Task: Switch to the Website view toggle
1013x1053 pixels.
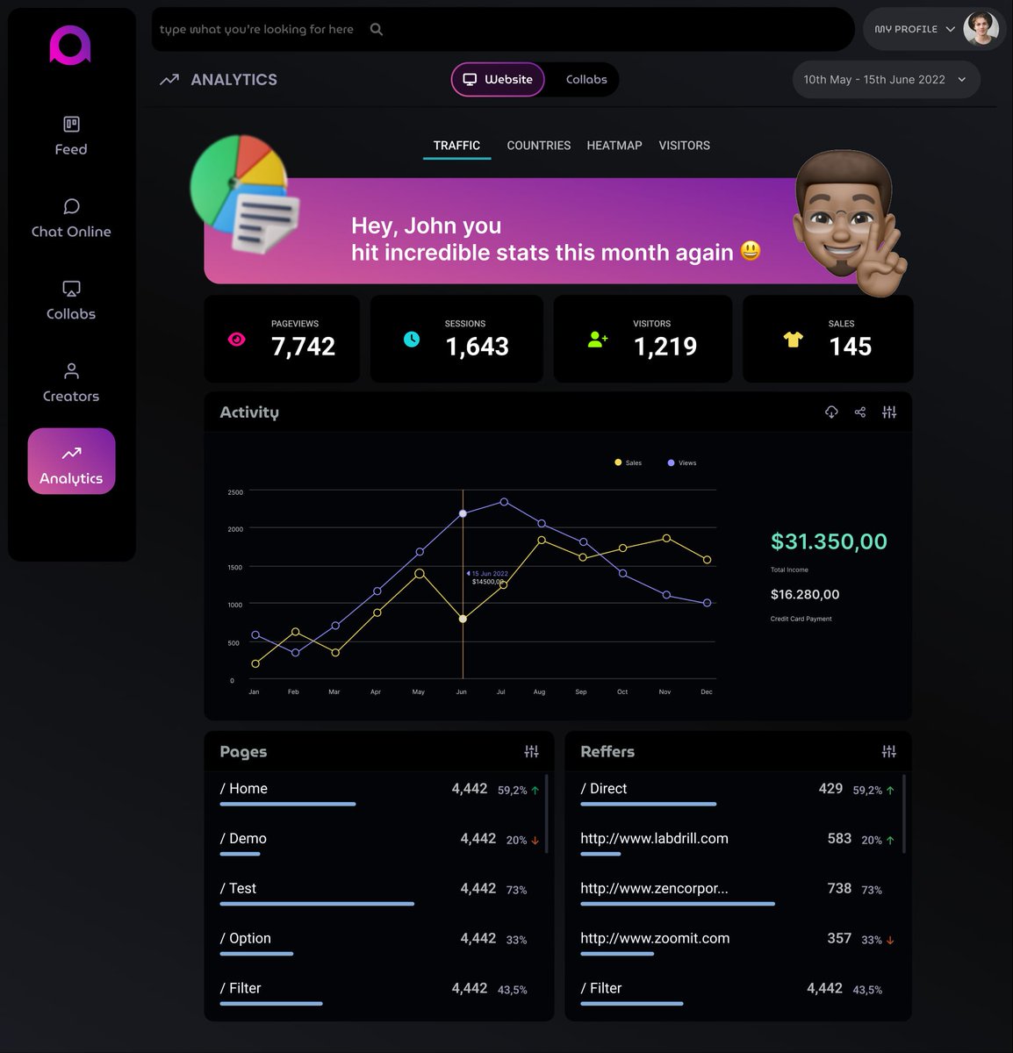Action: point(498,80)
